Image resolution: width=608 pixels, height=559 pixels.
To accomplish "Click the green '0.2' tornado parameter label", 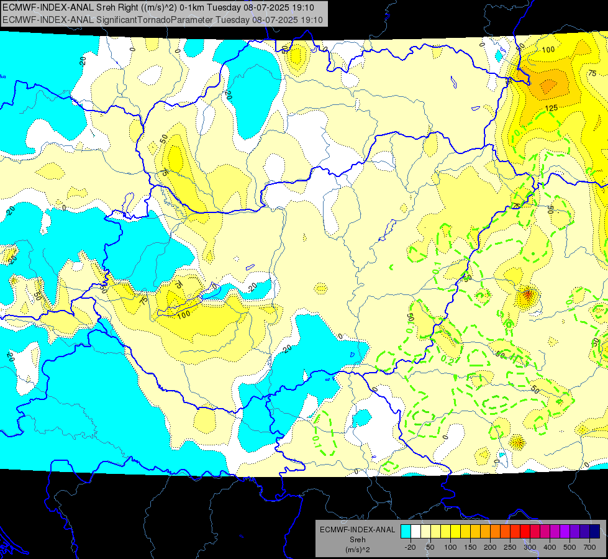I will [x=447, y=360].
